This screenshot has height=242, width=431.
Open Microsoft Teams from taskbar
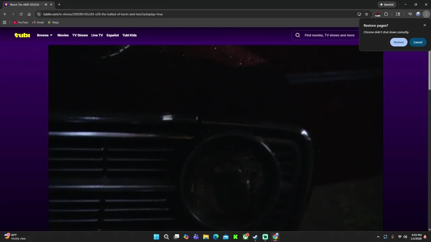[x=196, y=237]
